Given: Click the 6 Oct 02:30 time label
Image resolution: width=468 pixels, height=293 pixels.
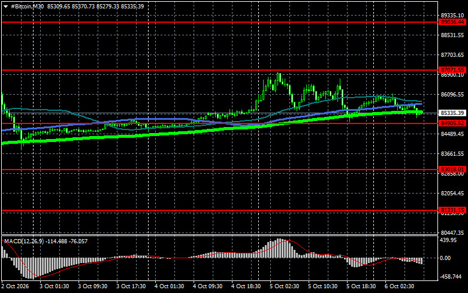Looking at the screenshot, I should pyautogui.click(x=399, y=286).
